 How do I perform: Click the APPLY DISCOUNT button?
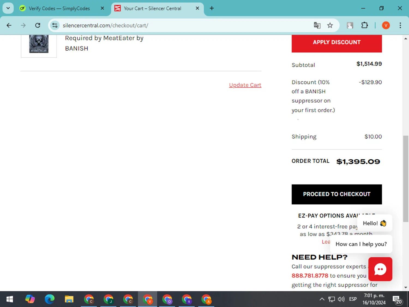pos(337,43)
